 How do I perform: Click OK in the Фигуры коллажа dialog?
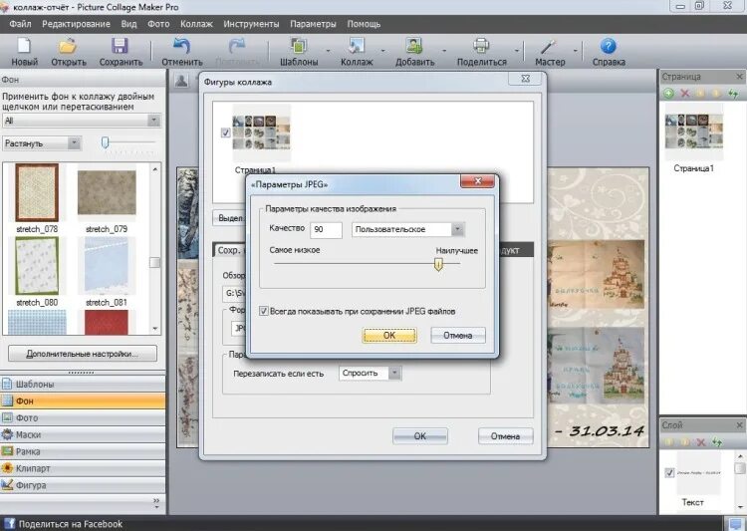419,436
